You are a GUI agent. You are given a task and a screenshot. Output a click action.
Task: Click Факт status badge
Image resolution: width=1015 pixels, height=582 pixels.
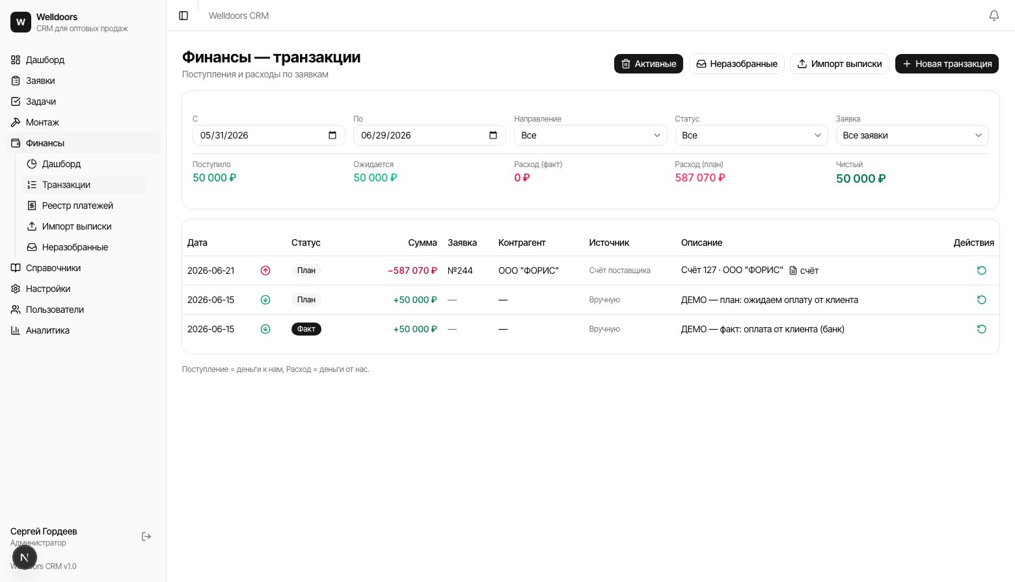coord(306,329)
